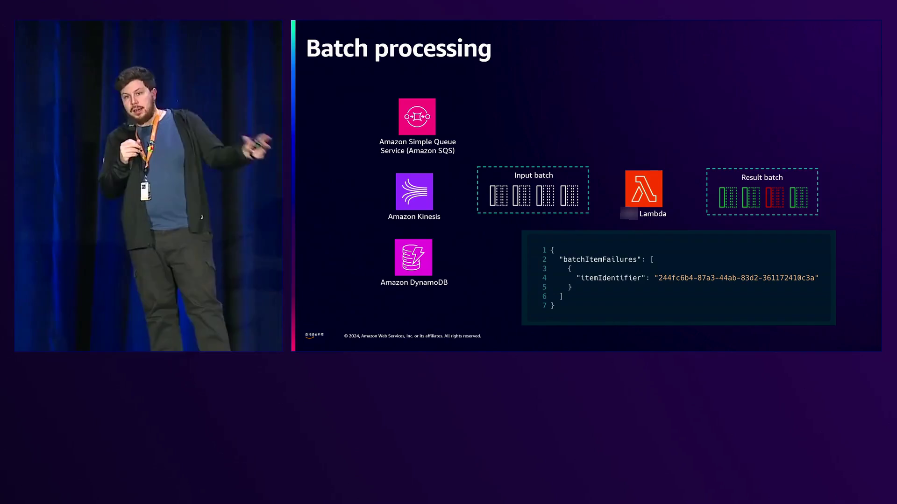897x504 pixels.
Task: Click the identifier value starting with 244fc6b4
Action: click(x=736, y=278)
